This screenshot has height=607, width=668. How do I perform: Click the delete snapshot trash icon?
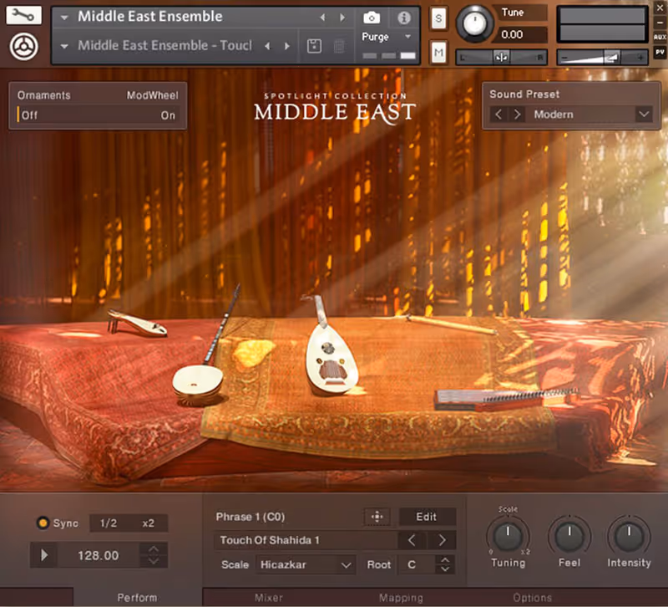339,47
